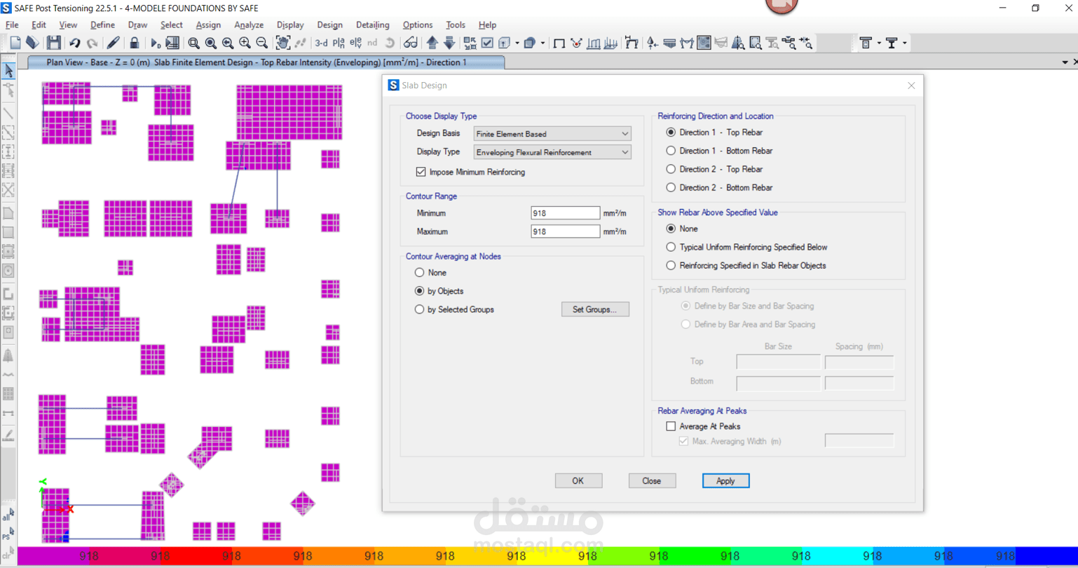Choose by Selected Groups contour averaging
The height and width of the screenshot is (568, 1078).
(454, 309)
